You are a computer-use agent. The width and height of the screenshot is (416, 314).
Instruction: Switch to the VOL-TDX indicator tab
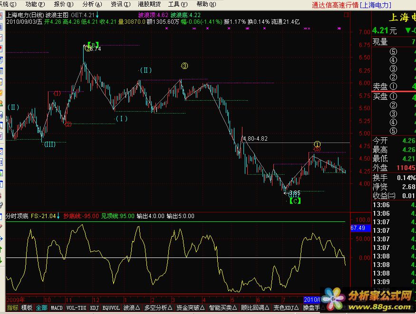[x=77, y=308]
